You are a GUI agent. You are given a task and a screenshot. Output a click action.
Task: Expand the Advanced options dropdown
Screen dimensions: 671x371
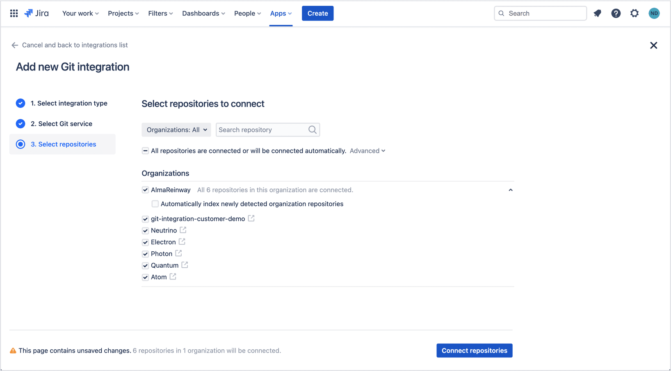(367, 151)
